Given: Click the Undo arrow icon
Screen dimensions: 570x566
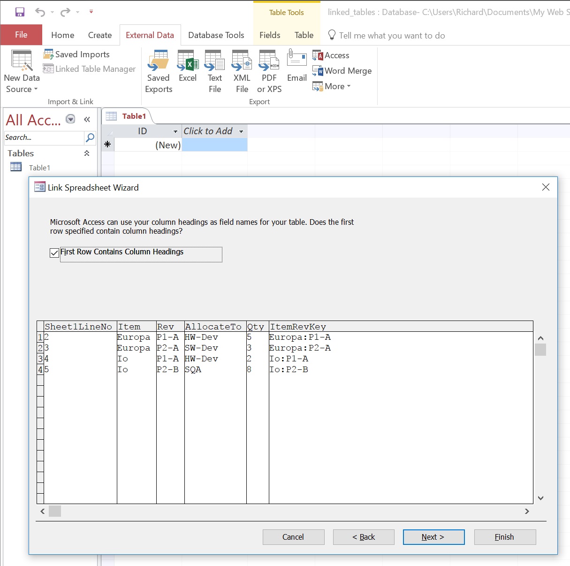Looking at the screenshot, I should pos(40,12).
